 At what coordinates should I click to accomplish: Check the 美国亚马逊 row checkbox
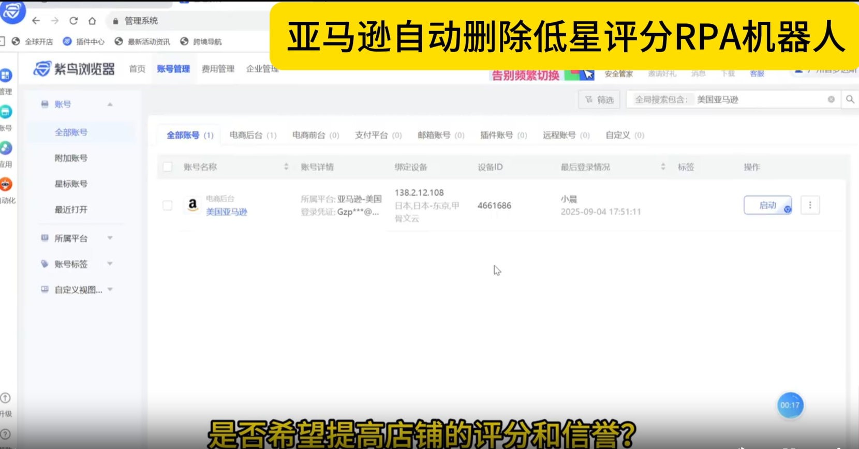coord(168,205)
